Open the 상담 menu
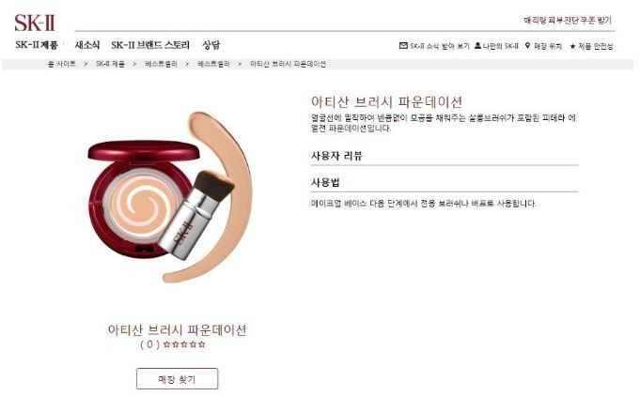 [211, 45]
